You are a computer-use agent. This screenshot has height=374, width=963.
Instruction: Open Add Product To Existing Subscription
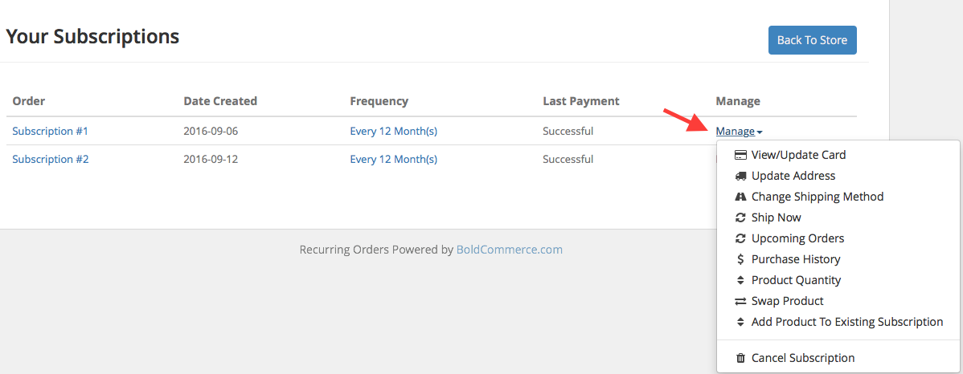click(x=846, y=322)
